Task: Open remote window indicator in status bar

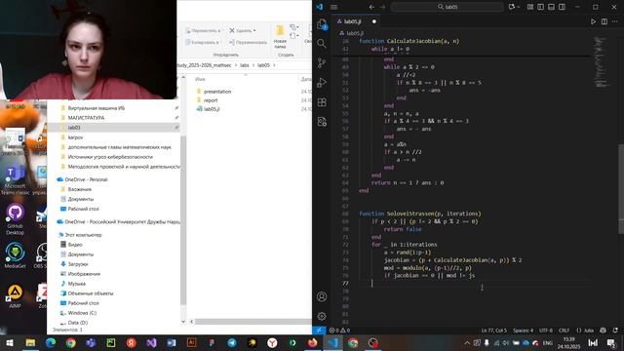Action: [x=319, y=331]
